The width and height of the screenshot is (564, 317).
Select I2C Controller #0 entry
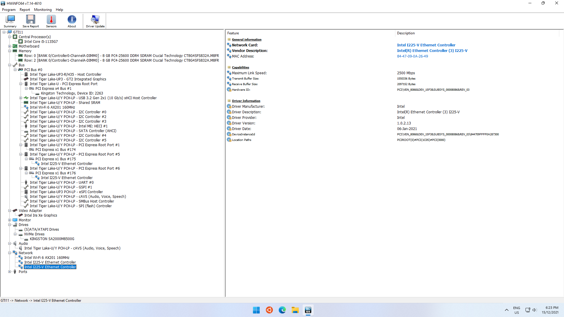[68, 112]
